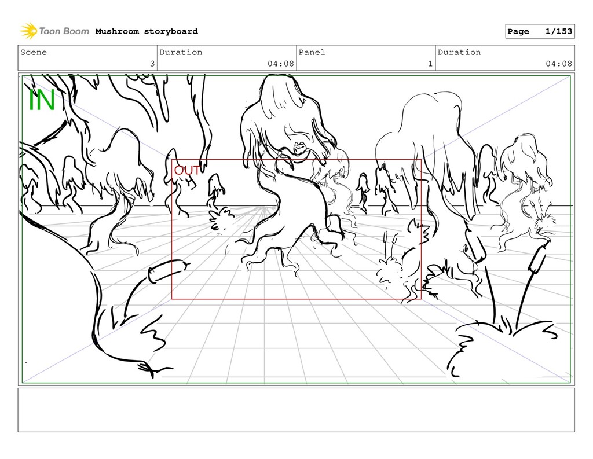This screenshot has width=593, height=459.
Task: Select the Panel number 1 cell
Action: click(366, 58)
